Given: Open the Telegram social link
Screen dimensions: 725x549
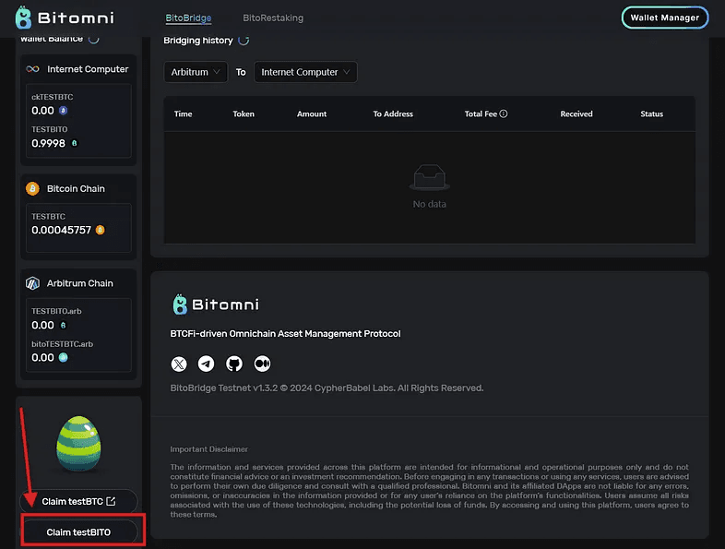Looking at the screenshot, I should click(x=207, y=364).
